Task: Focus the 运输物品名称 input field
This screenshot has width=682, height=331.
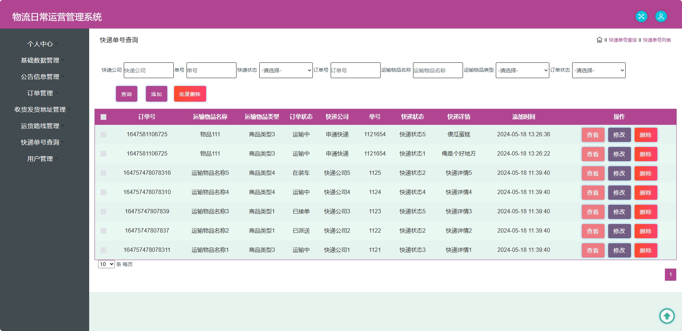Action: 438,70
